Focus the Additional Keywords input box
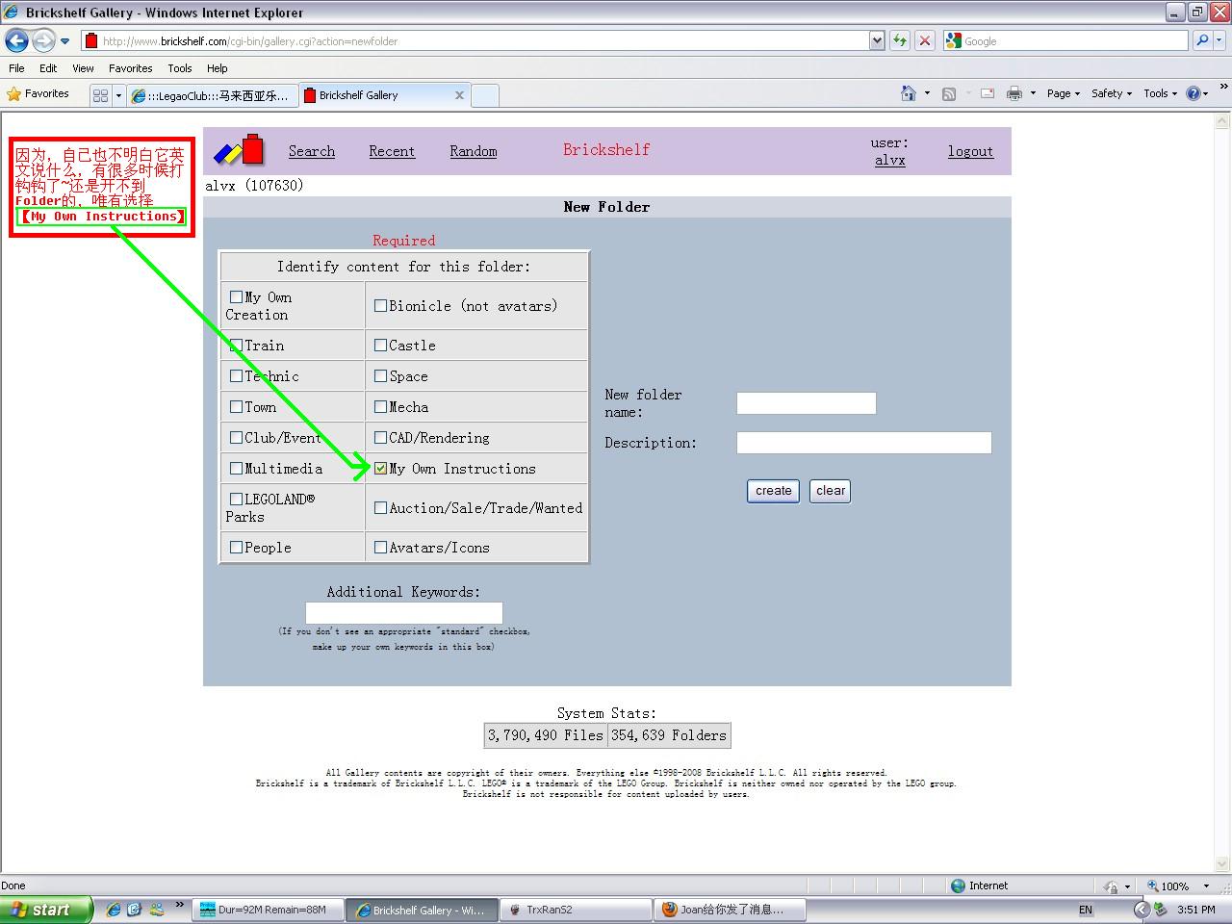This screenshot has width=1232, height=924. click(404, 613)
